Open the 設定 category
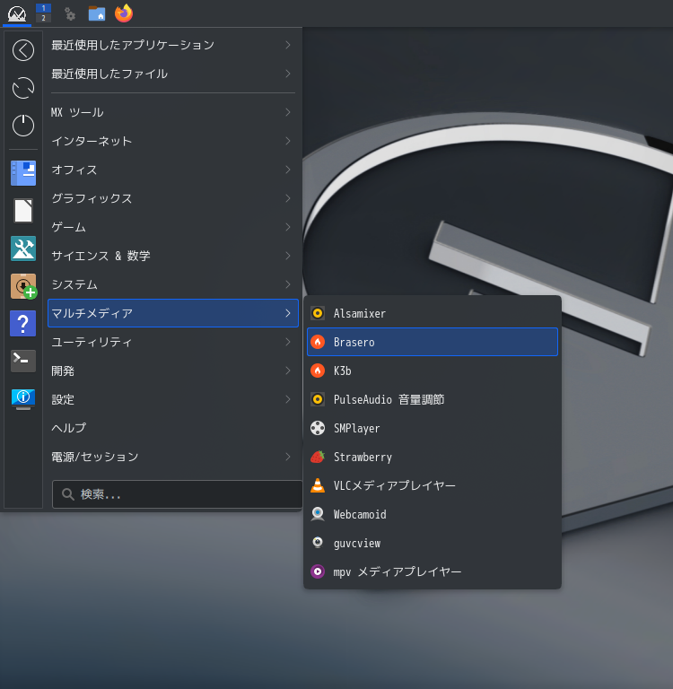 [173, 399]
